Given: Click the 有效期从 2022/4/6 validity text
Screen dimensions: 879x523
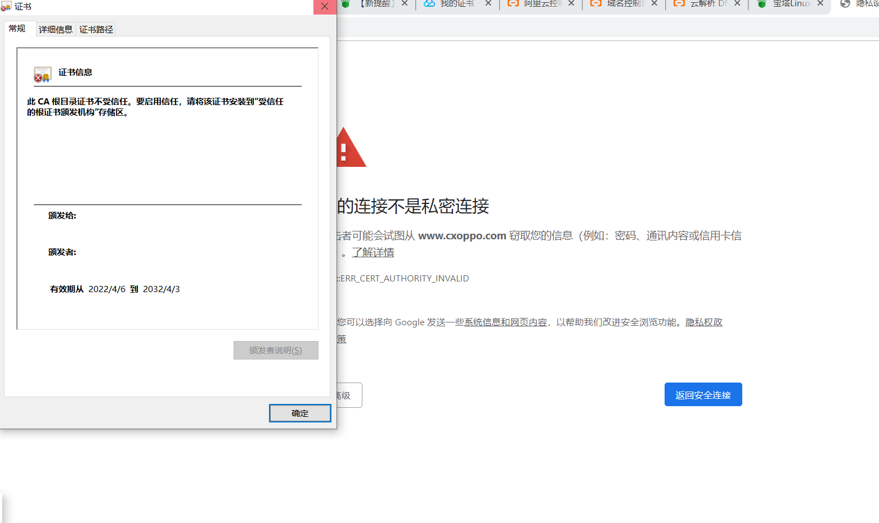Looking at the screenshot, I should [x=88, y=289].
